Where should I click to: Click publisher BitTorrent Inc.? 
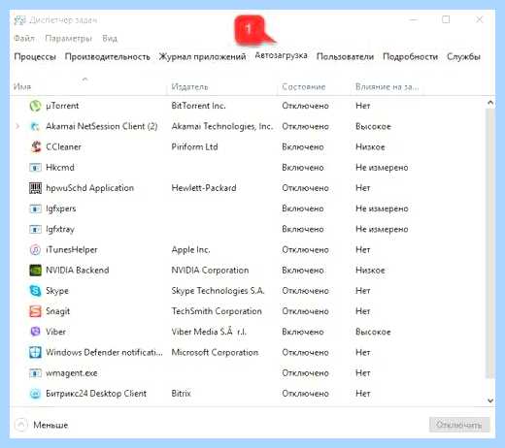[198, 106]
